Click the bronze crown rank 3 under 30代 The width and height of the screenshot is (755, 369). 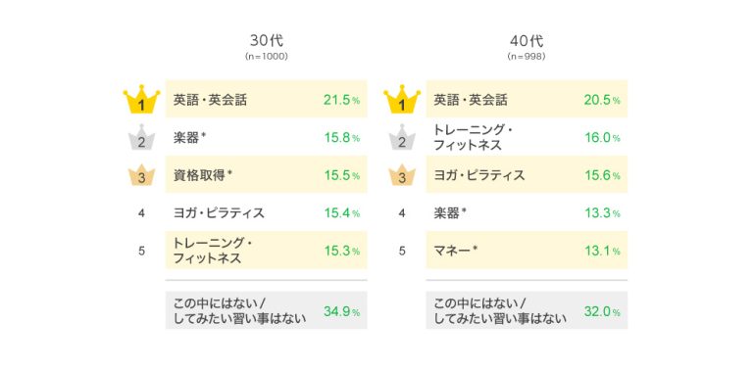[141, 175]
